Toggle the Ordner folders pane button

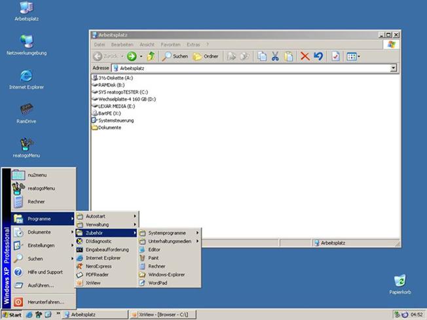(206, 56)
